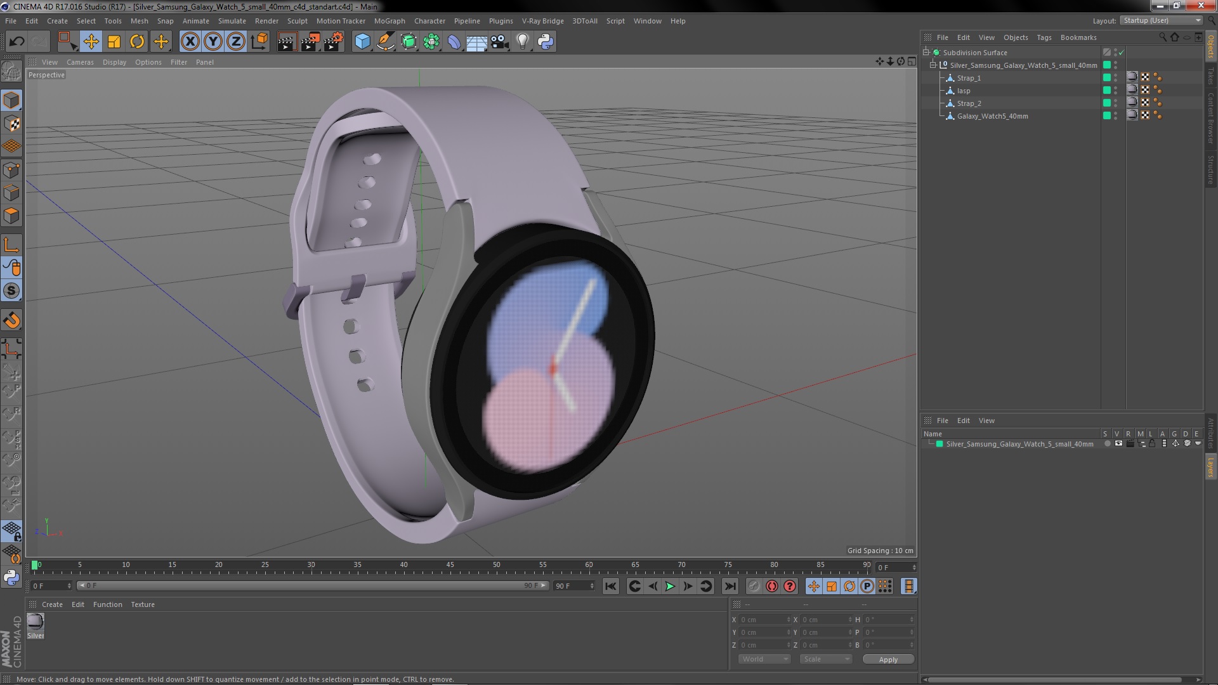
Task: Switch to Edges mode
Action: [11, 193]
